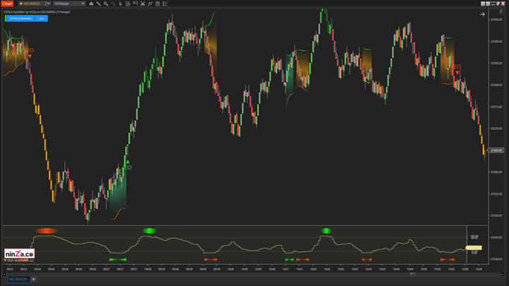Select the cursor pointer tool icon
Screen dimensions: 509x286
(x=121, y=4)
